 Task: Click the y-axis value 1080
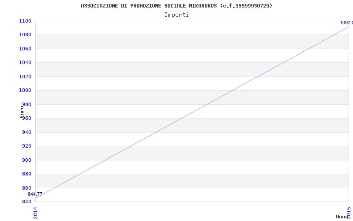[25, 35]
